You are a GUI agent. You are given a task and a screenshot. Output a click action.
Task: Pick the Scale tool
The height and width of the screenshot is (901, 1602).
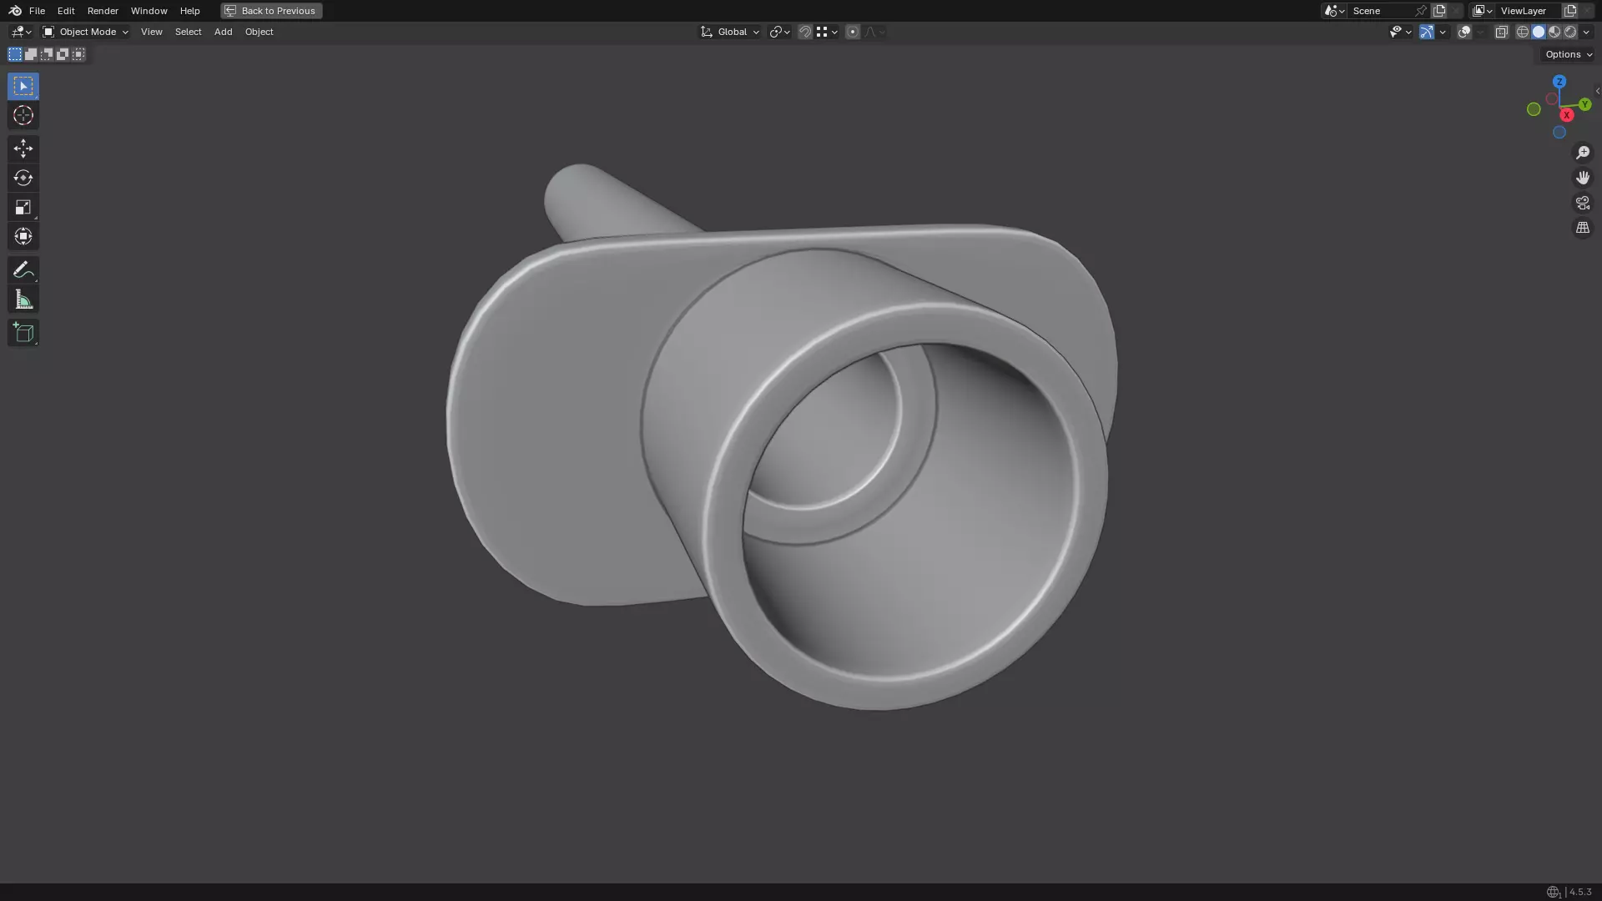click(x=23, y=207)
